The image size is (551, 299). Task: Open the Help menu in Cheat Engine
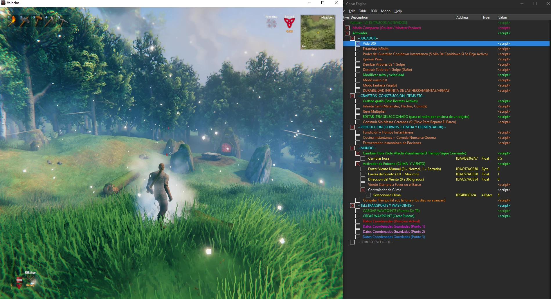tap(398, 11)
